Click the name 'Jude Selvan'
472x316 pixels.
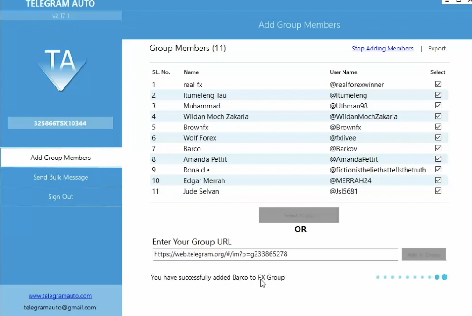click(201, 191)
